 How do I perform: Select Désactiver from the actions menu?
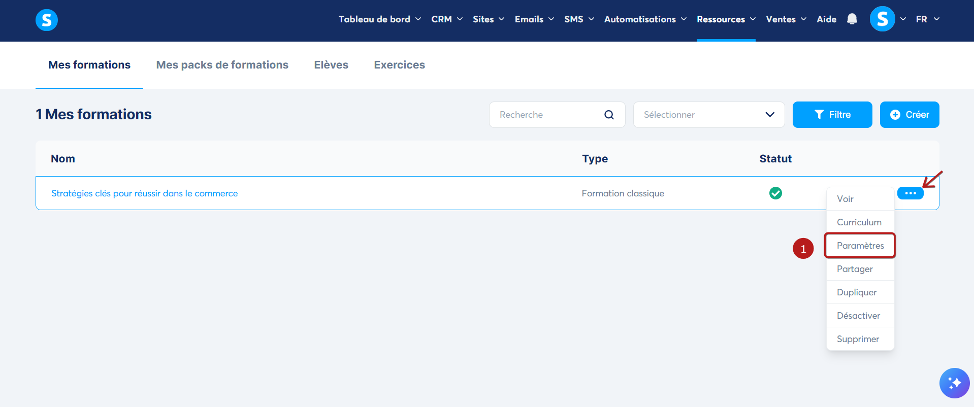click(860, 316)
